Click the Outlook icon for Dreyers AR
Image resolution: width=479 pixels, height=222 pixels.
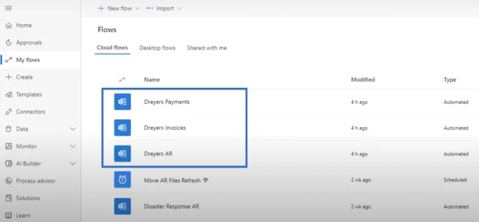pos(123,153)
